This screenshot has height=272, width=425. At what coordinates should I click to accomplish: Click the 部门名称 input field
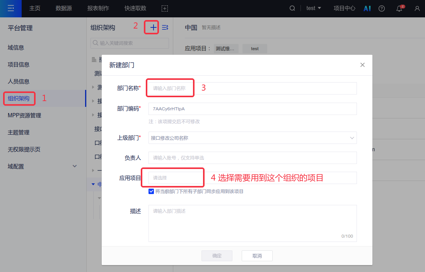click(252, 88)
